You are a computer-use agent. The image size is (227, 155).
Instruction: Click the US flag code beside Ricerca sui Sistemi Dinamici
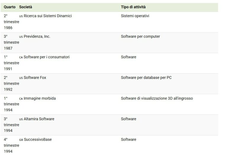[21, 16]
